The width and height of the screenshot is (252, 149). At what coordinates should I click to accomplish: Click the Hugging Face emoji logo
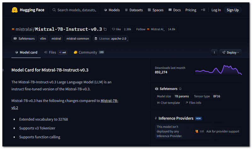(x=14, y=10)
